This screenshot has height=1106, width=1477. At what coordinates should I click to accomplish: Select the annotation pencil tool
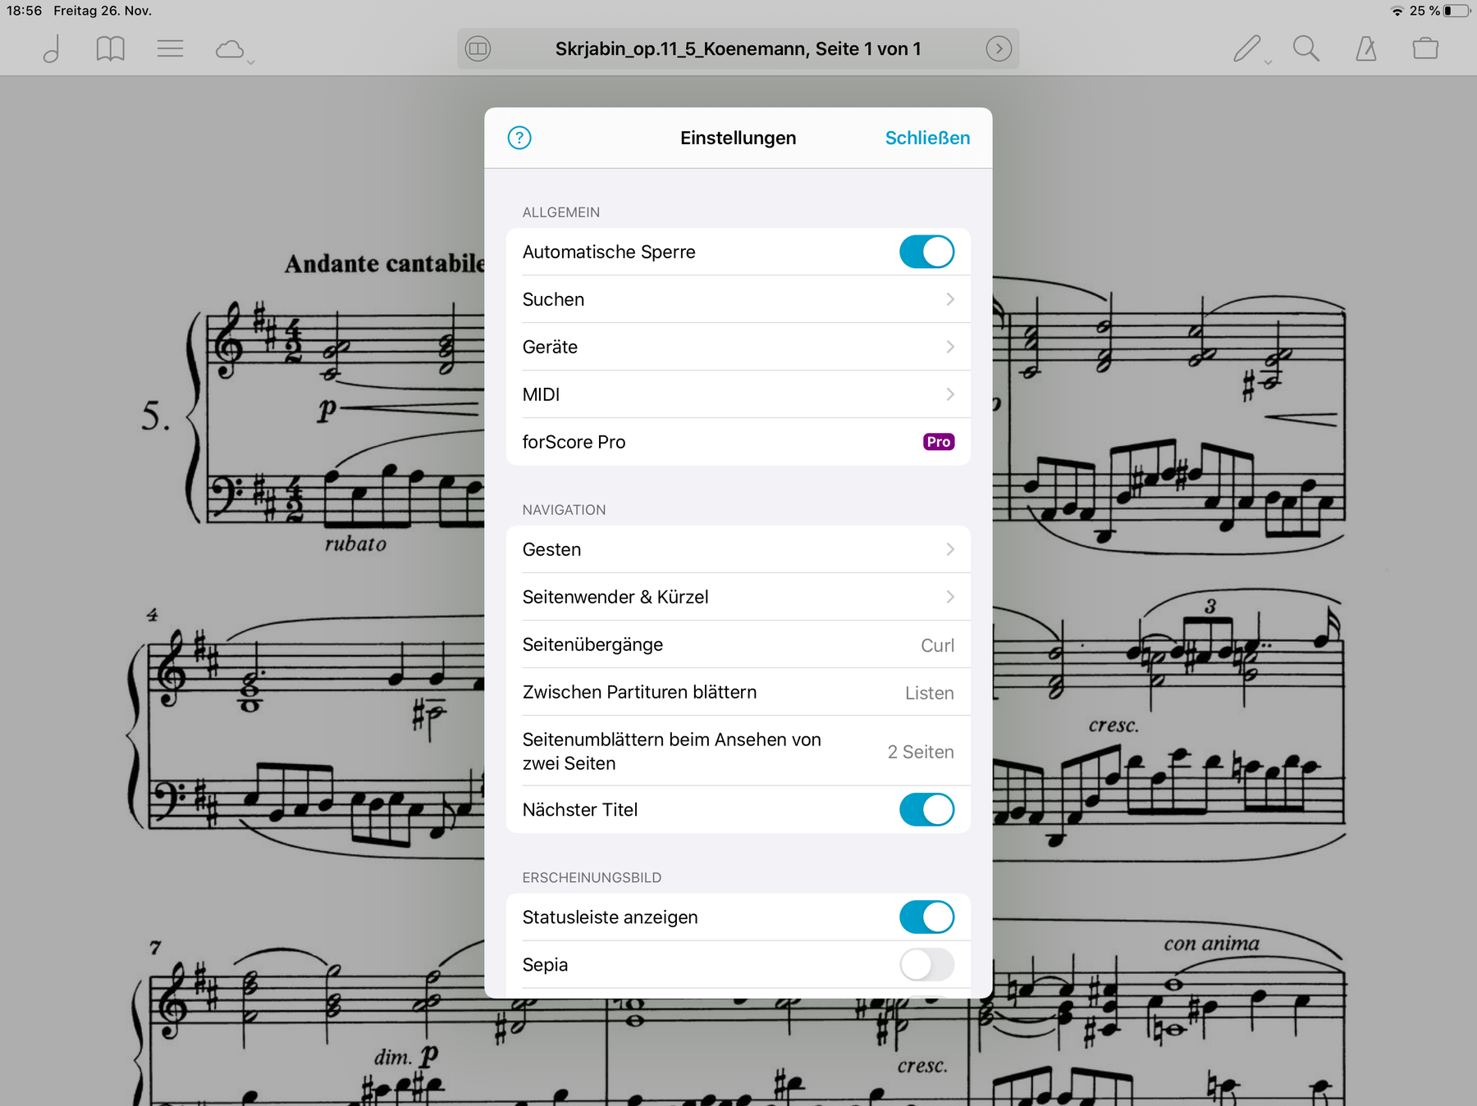tap(1247, 49)
